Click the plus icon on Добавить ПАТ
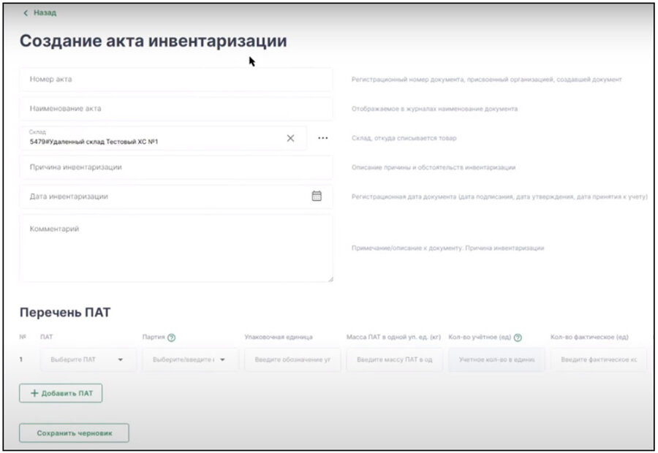Image resolution: width=658 pixels, height=453 pixels. (x=34, y=392)
